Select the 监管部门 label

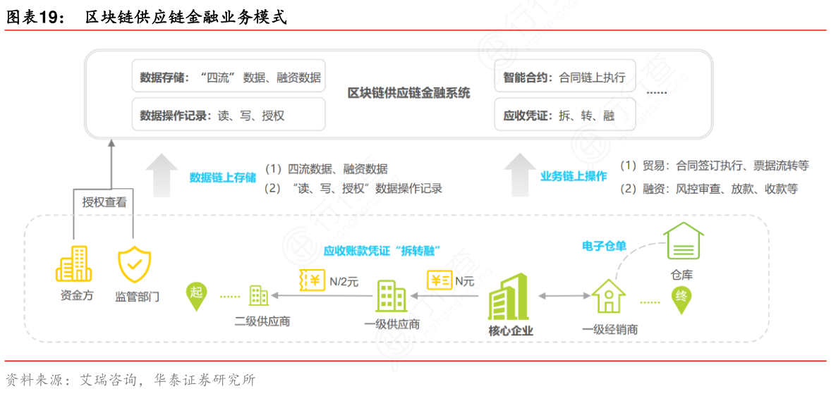tap(137, 297)
